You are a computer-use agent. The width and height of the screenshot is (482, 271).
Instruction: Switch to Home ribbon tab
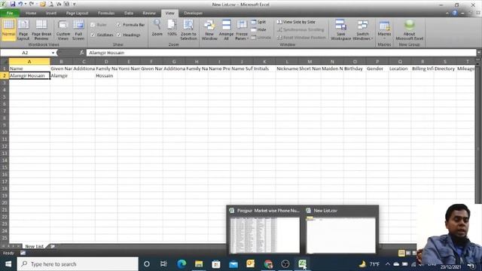coord(31,13)
